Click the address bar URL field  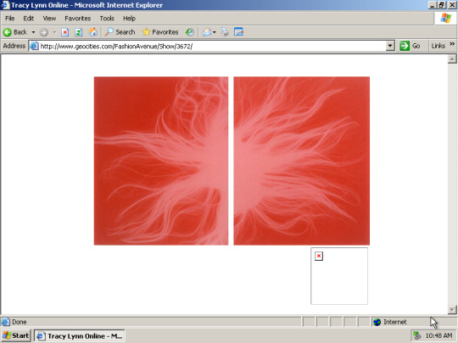click(x=212, y=46)
